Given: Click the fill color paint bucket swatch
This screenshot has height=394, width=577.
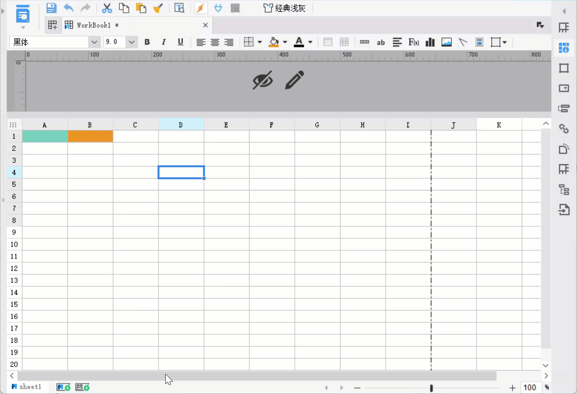Looking at the screenshot, I should pos(274,42).
